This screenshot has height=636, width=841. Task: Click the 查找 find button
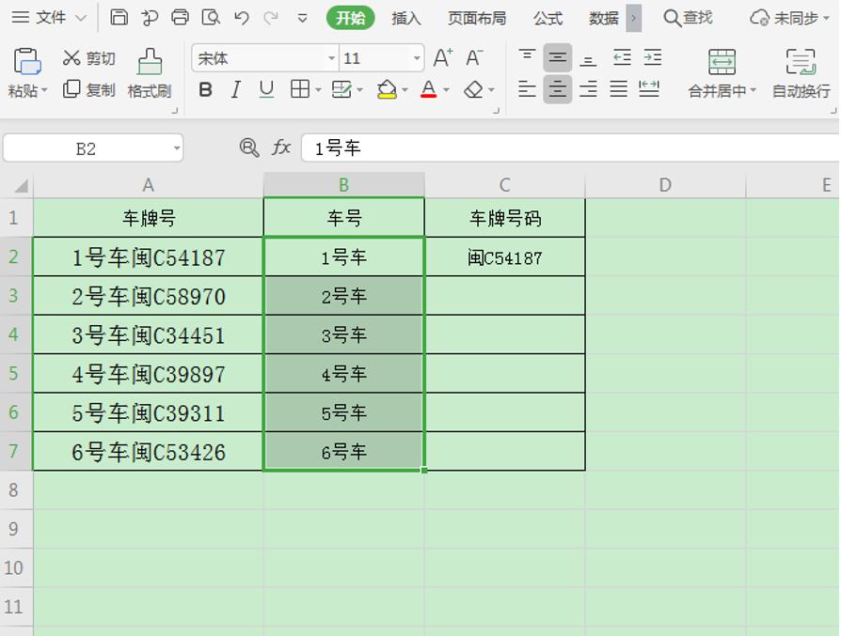(687, 17)
